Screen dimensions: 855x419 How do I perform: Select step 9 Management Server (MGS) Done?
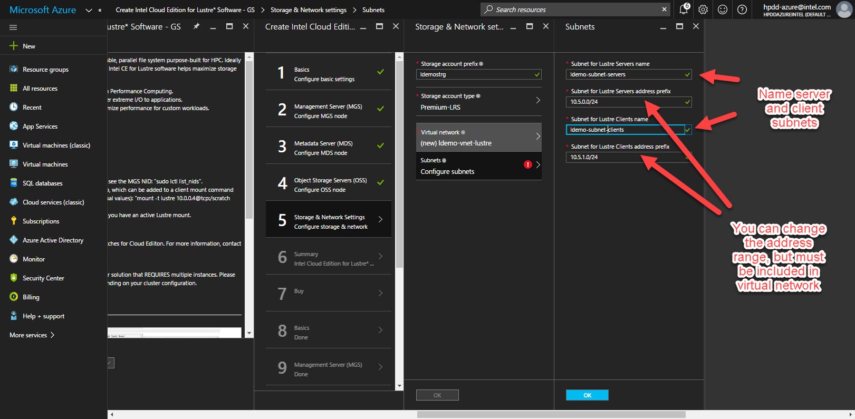click(329, 367)
